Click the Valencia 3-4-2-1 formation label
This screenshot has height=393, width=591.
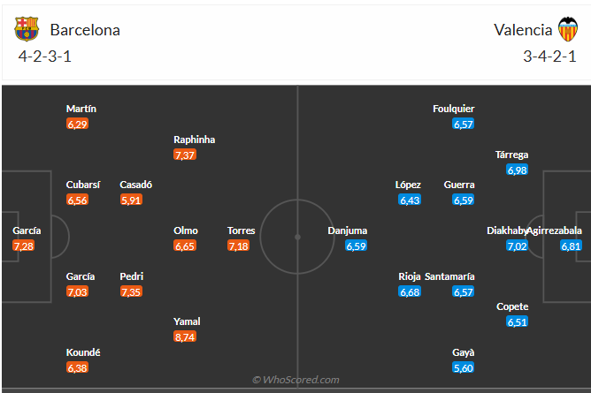pyautogui.click(x=549, y=57)
